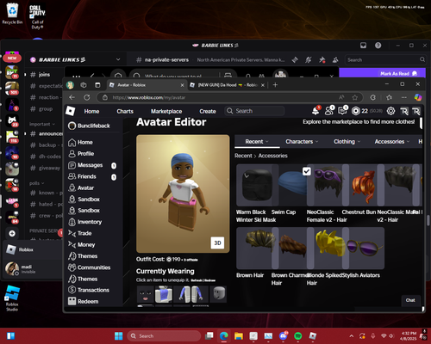Click the Roblox logo home icon
The image size is (431, 344).
[71, 111]
